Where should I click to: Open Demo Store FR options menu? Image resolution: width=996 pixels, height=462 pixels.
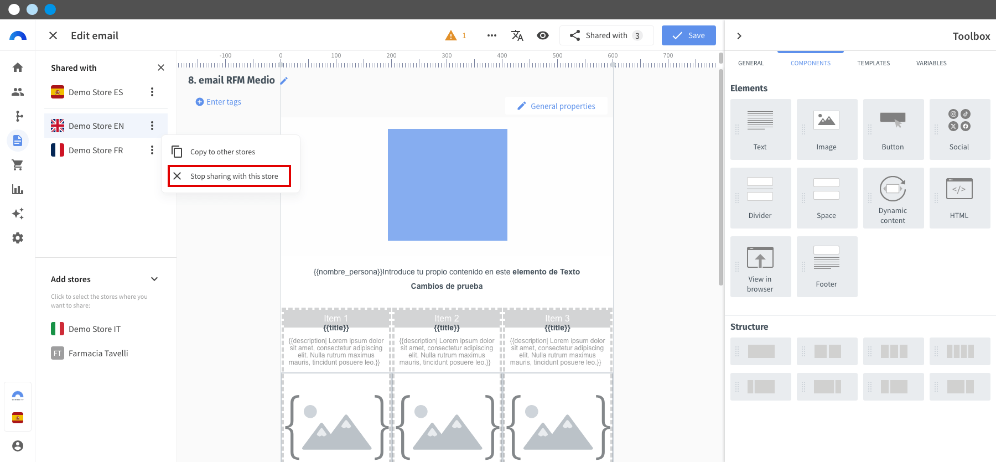point(152,150)
